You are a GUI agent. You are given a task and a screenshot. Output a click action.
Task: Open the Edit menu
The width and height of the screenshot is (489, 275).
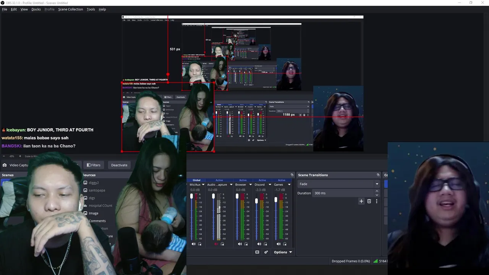[14, 9]
